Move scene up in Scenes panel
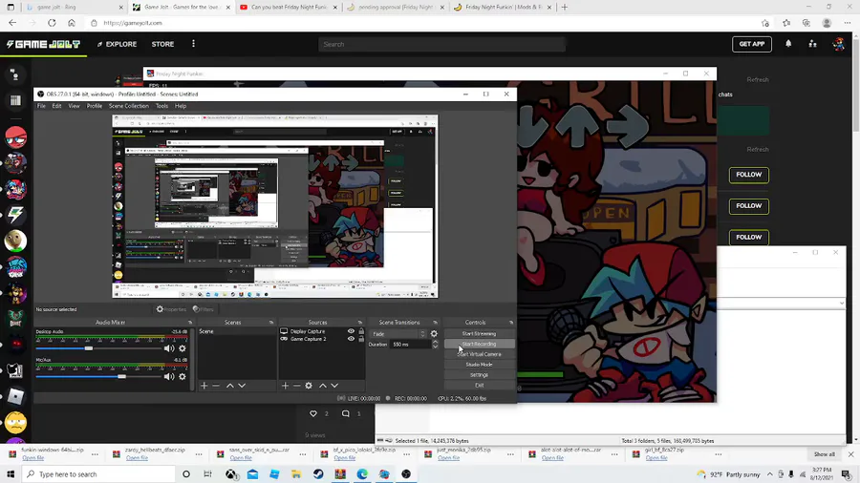This screenshot has width=860, height=483. (229, 386)
